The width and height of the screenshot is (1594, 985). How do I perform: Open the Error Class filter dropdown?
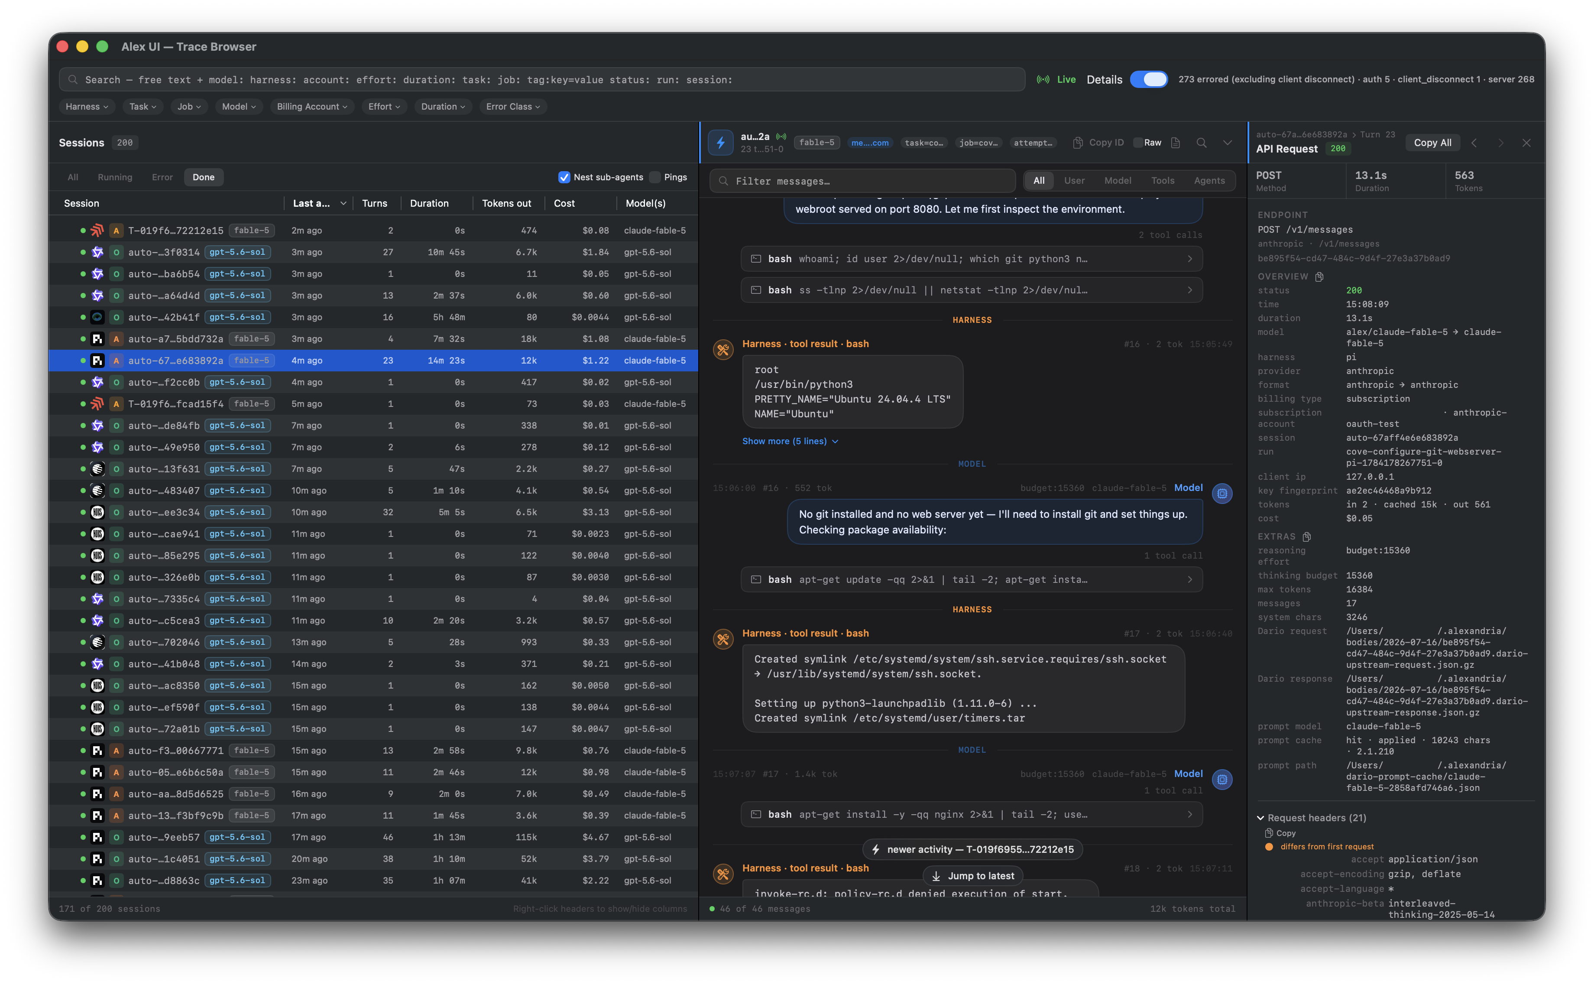(x=513, y=107)
